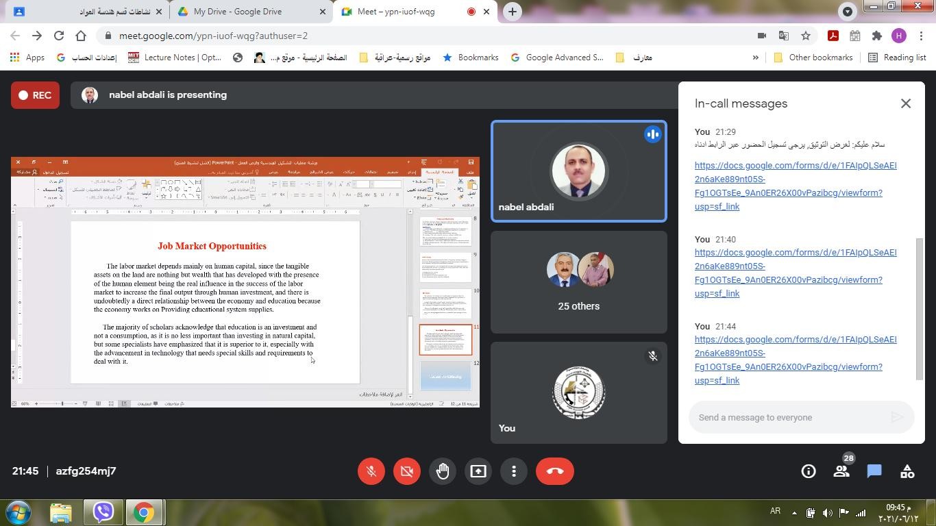This screenshot has height=526, width=936.
Task: Close the In-call messages panel
Action: 906,103
